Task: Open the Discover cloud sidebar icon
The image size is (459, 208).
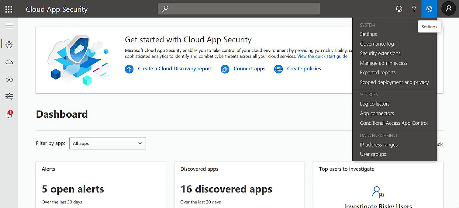Action: [9, 62]
